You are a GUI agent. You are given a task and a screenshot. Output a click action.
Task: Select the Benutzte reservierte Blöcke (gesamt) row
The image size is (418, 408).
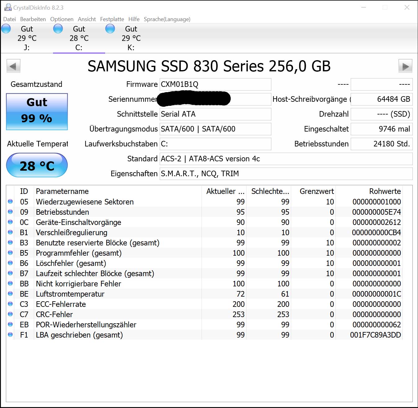coord(205,243)
